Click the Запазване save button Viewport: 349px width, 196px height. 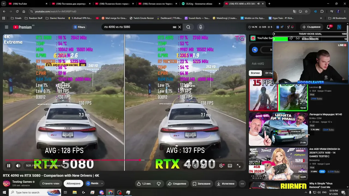click(x=202, y=184)
